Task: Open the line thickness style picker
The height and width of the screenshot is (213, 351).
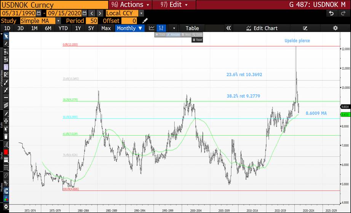Action: 6,160
